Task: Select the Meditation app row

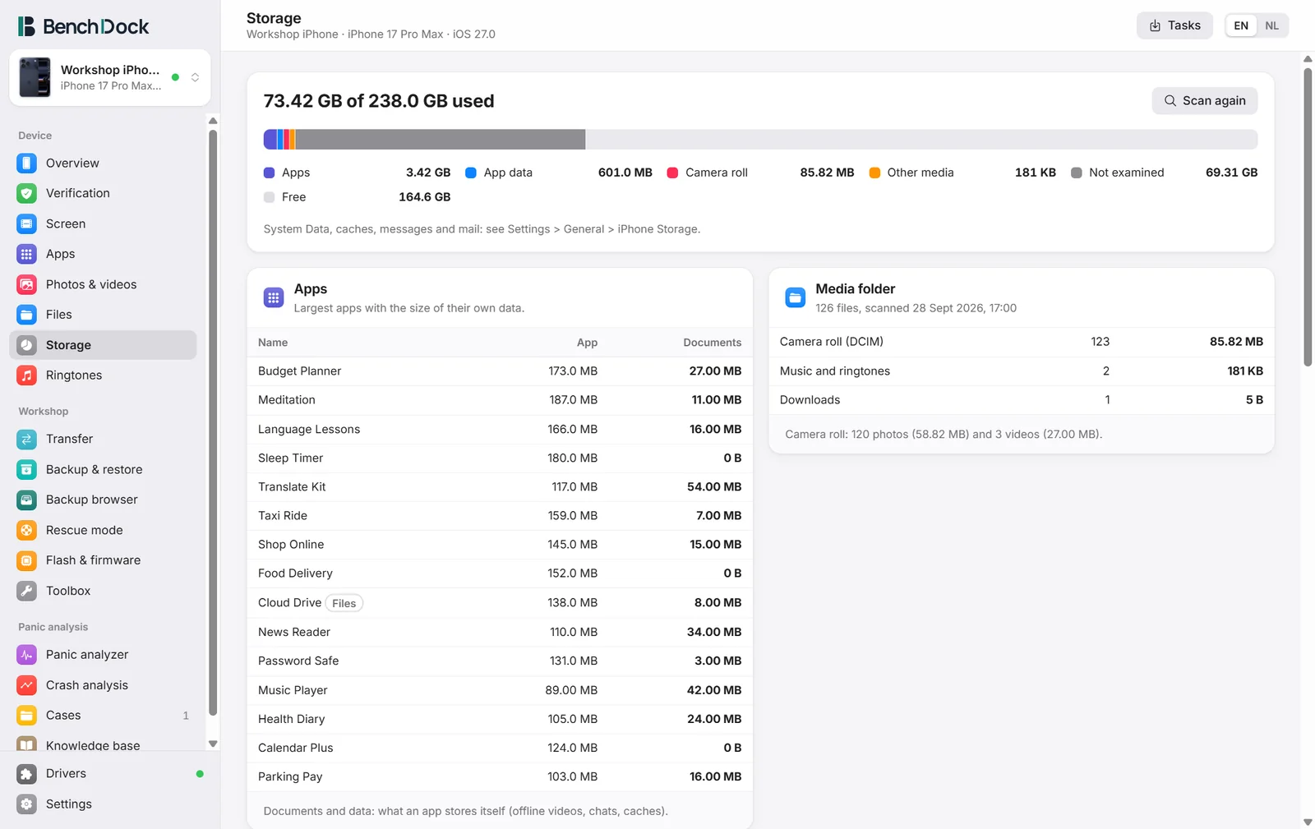Action: pos(500,400)
